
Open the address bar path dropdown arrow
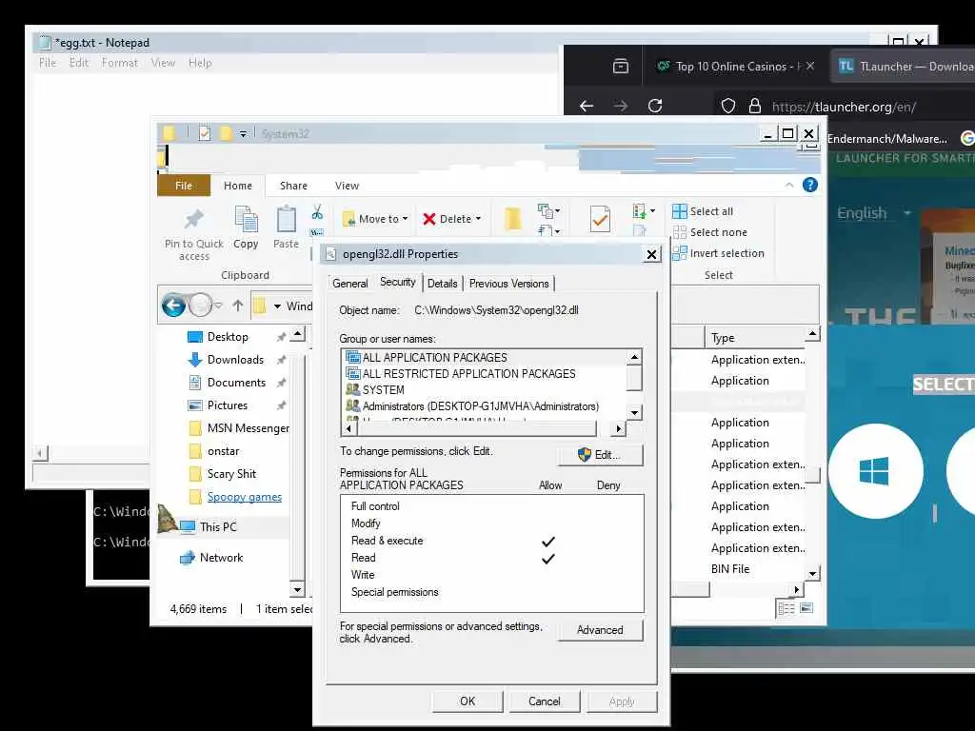(277, 306)
